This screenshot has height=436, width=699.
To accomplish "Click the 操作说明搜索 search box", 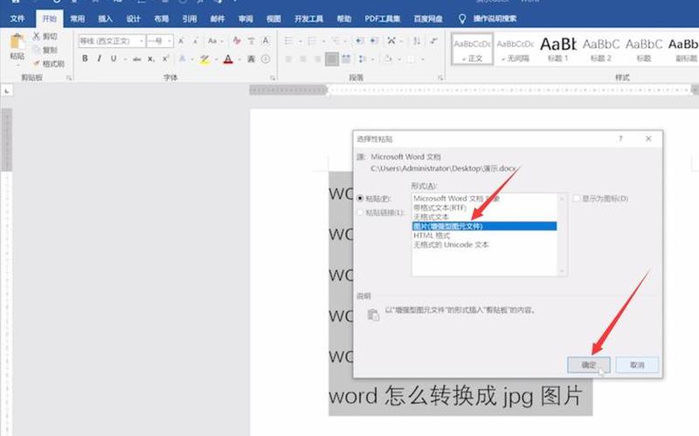I will (x=495, y=18).
